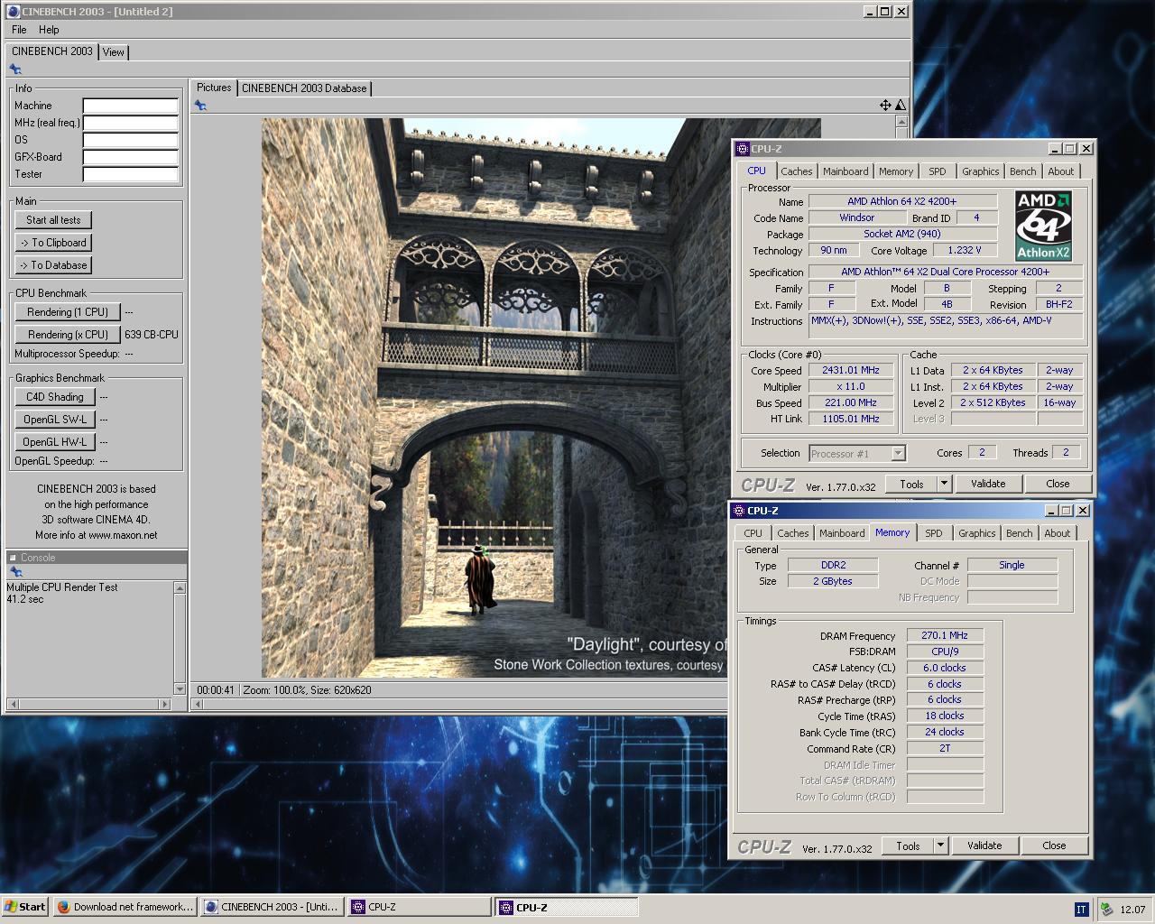Open the Graphics tab in upper CPU-Z window
Screen dimensions: 1155x924
(x=981, y=171)
